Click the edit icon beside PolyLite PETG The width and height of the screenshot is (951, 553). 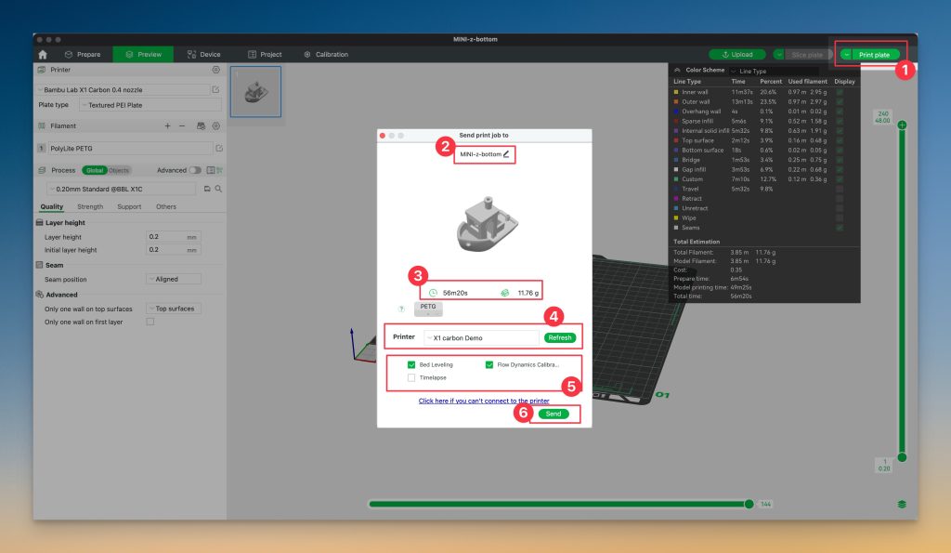click(218, 148)
